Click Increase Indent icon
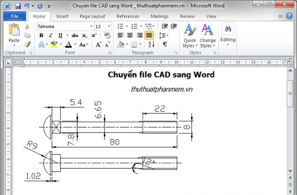 tap(174, 26)
